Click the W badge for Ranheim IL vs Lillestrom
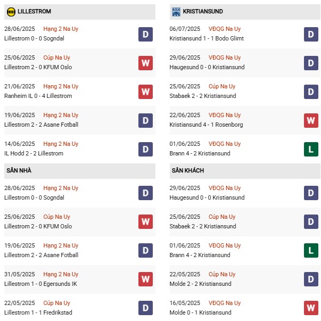 pos(145,92)
